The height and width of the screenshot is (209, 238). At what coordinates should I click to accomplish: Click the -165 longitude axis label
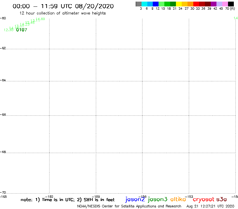pyautogui.click(x=3, y=197)
